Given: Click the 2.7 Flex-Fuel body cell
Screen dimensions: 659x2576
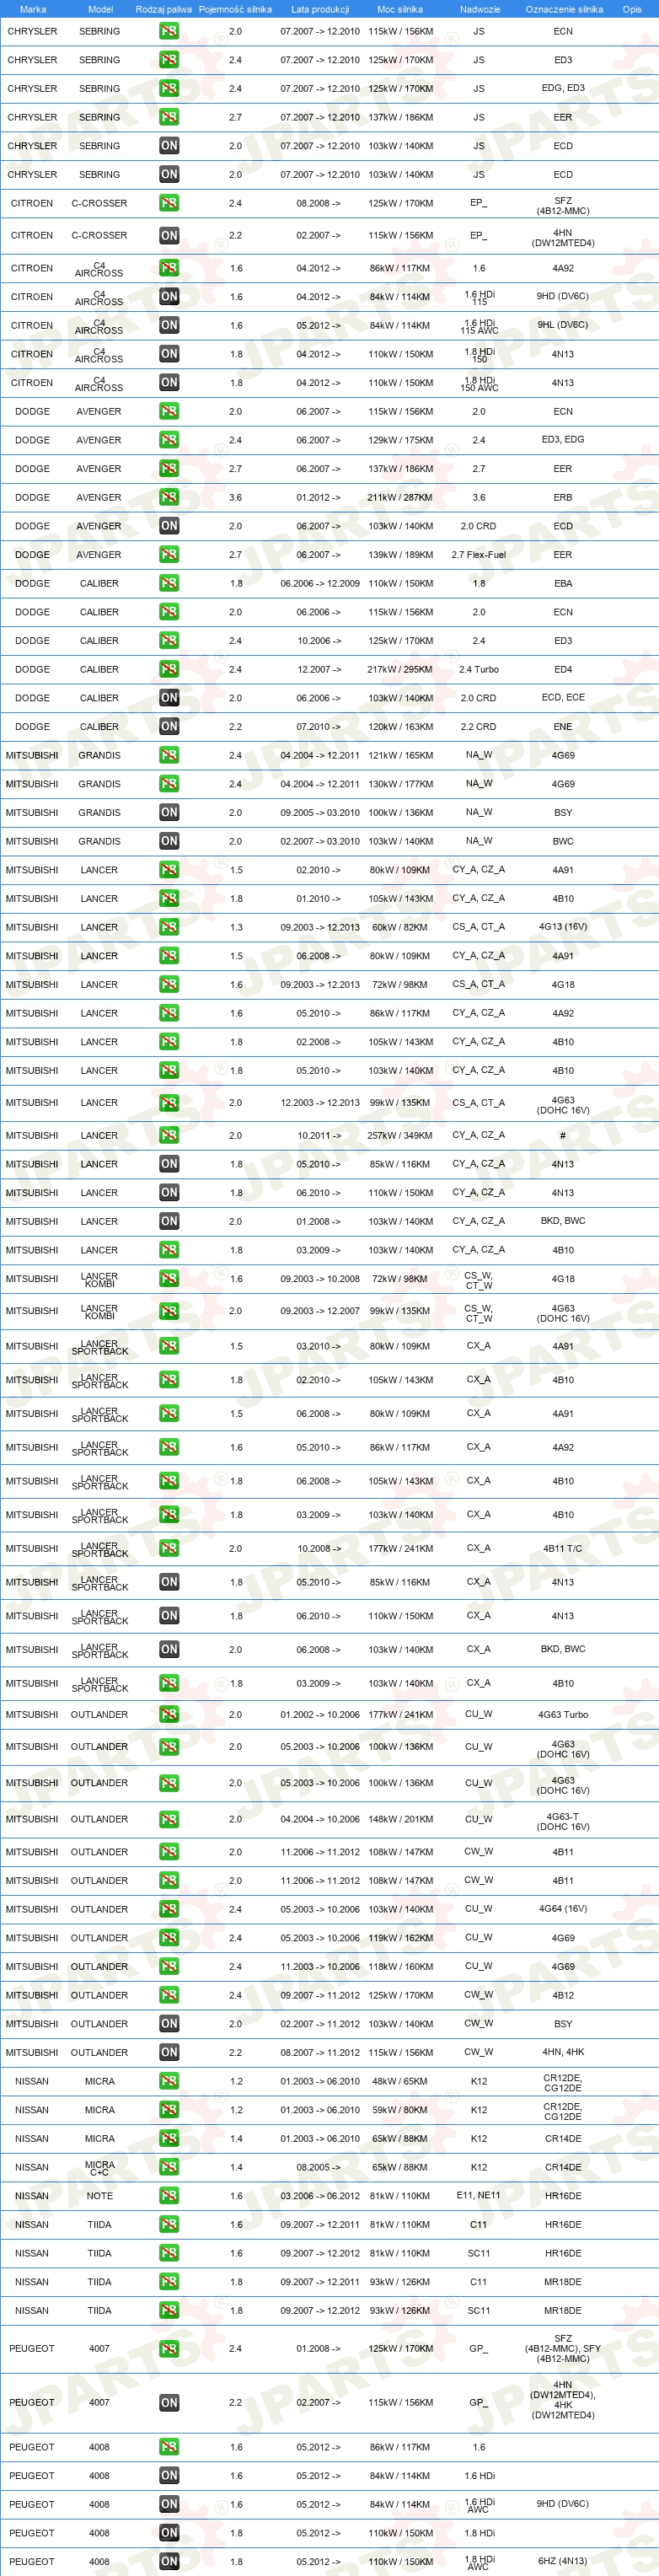Looking at the screenshot, I should pyautogui.click(x=479, y=555).
